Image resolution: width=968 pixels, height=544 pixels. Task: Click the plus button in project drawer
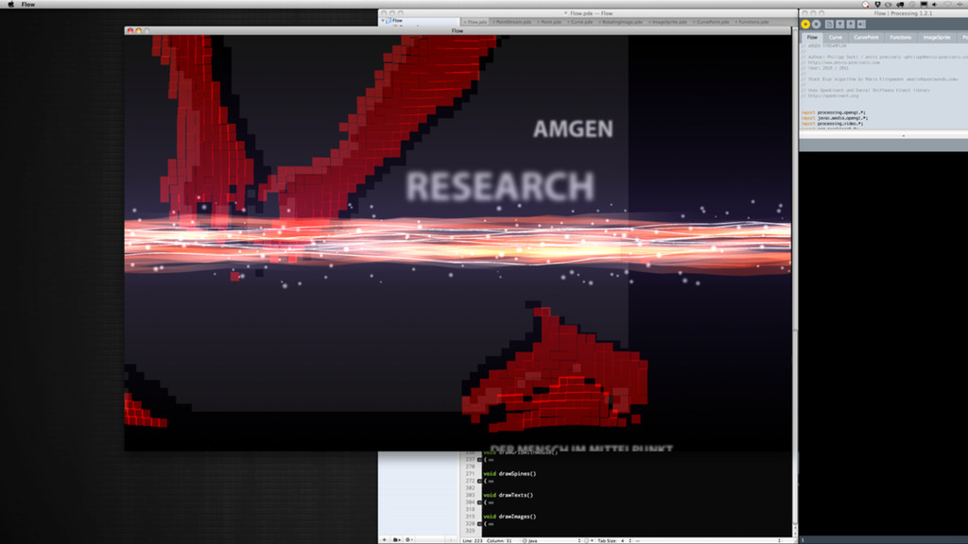[x=384, y=540]
